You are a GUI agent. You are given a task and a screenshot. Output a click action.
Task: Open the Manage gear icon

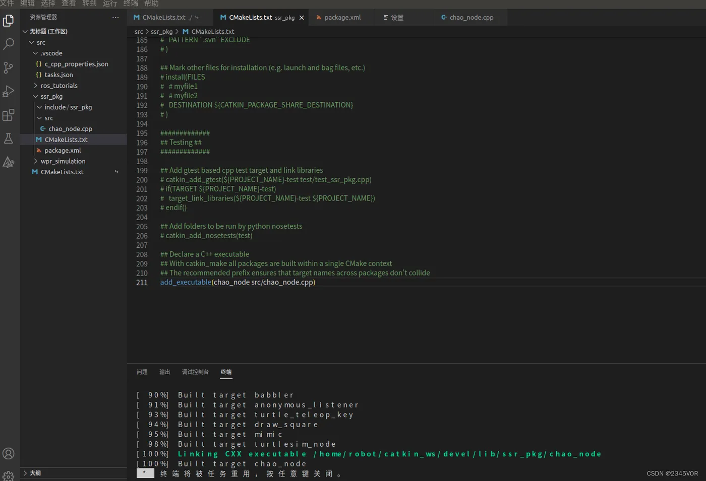pos(9,475)
